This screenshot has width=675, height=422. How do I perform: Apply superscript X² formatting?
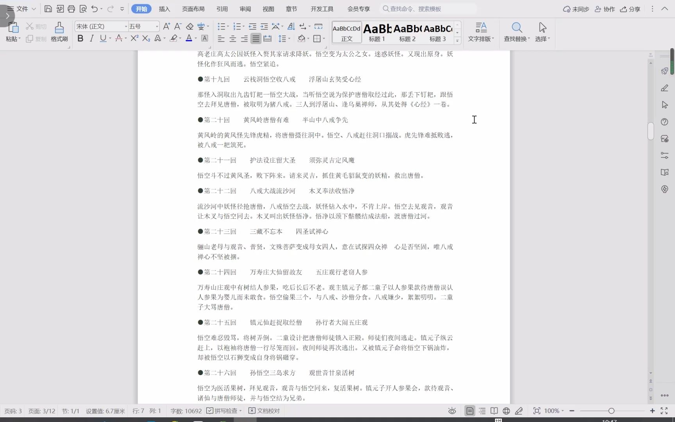coord(134,38)
